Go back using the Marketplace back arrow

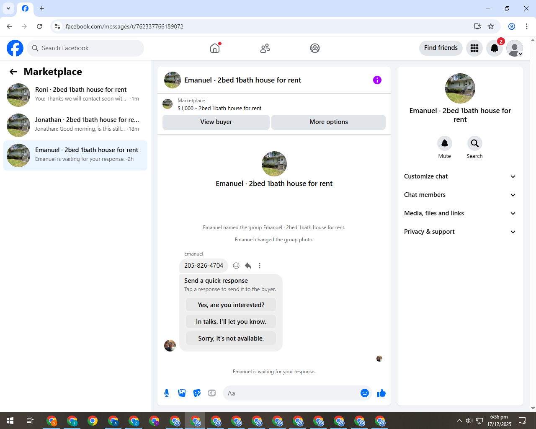click(13, 72)
